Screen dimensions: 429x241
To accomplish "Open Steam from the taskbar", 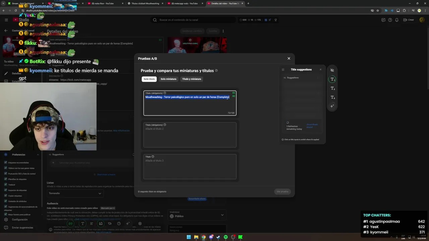I will [218, 237].
